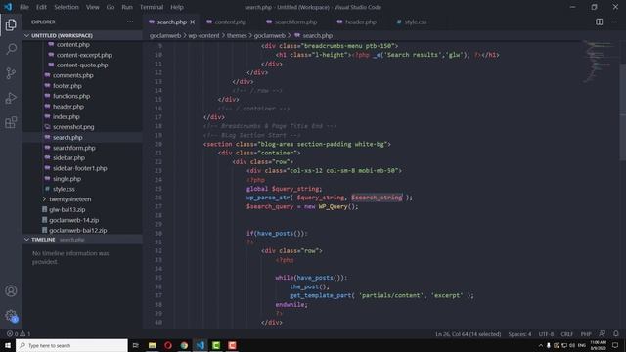
Task: Show hidden system tray icons
Action: 541,345
